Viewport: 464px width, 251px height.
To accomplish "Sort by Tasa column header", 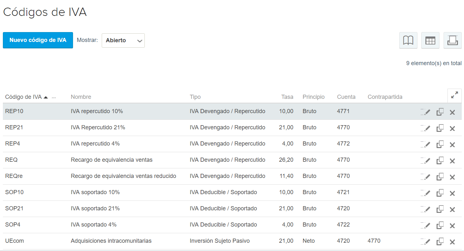I will click(x=287, y=97).
